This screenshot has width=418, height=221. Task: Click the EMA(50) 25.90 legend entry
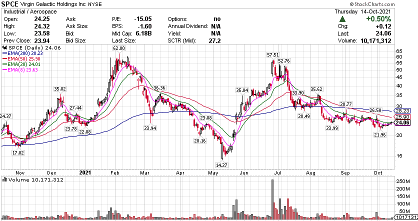pos(21,58)
